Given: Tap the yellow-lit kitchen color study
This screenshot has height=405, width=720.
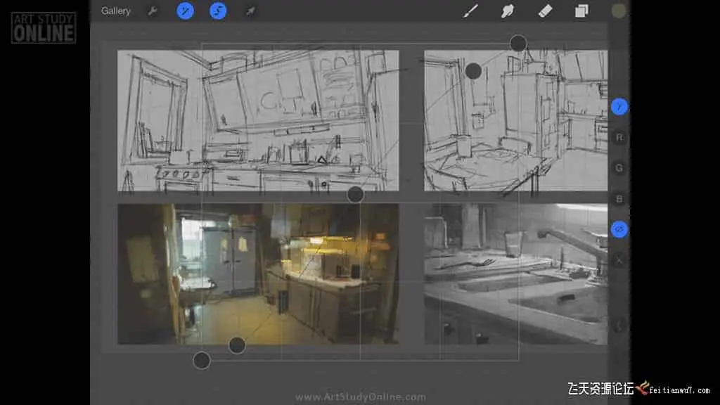Looking at the screenshot, I should [258, 274].
